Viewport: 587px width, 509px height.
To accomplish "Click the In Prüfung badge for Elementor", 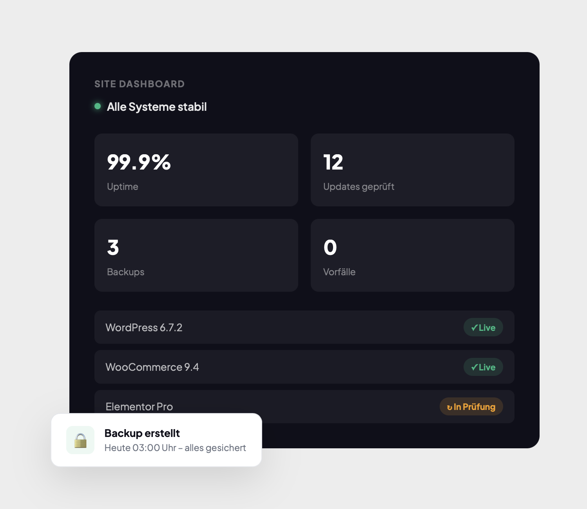I will point(471,407).
